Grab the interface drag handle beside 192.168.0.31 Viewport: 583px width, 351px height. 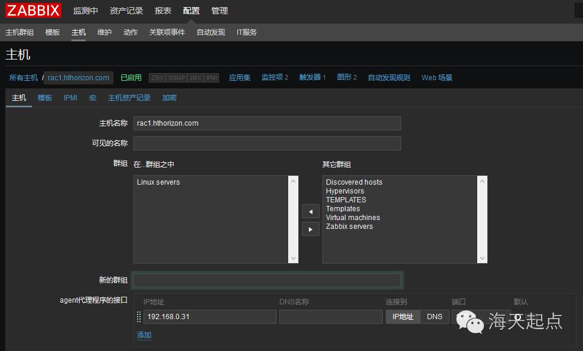coord(139,317)
